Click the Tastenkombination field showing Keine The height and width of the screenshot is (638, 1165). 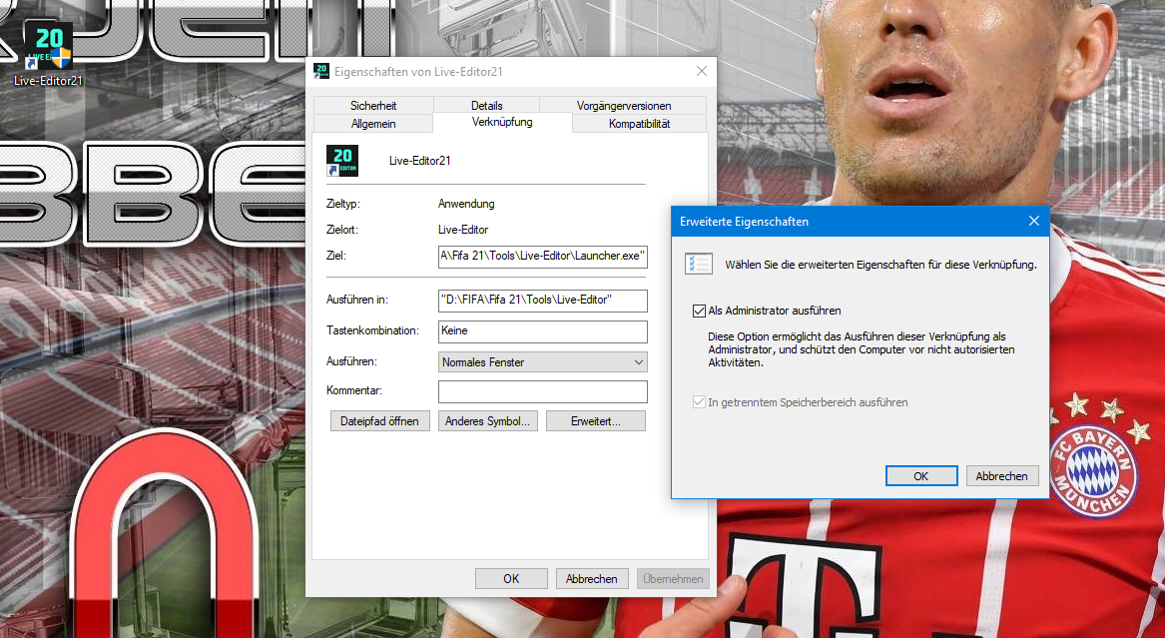pyautogui.click(x=542, y=331)
